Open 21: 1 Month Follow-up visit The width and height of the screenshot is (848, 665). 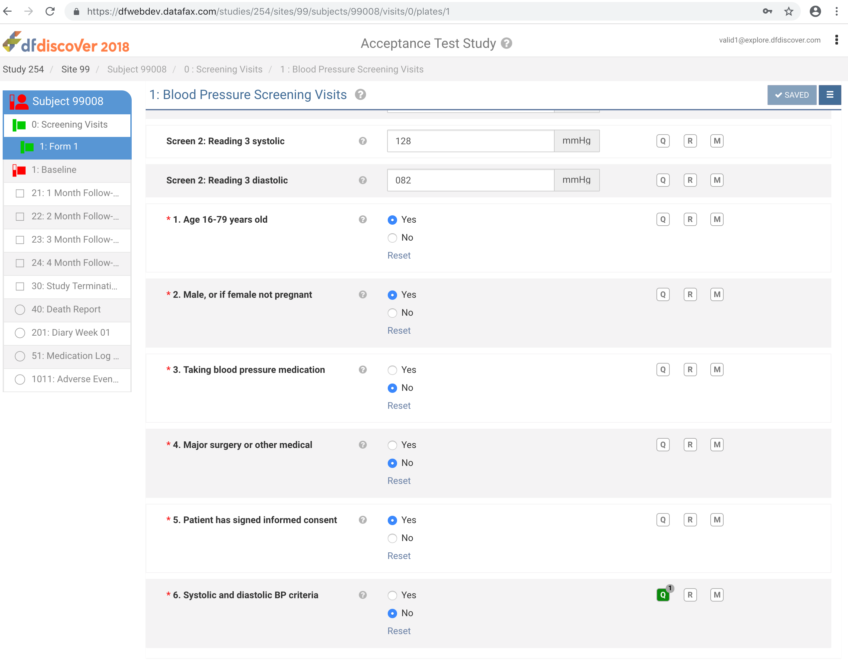pyautogui.click(x=75, y=193)
